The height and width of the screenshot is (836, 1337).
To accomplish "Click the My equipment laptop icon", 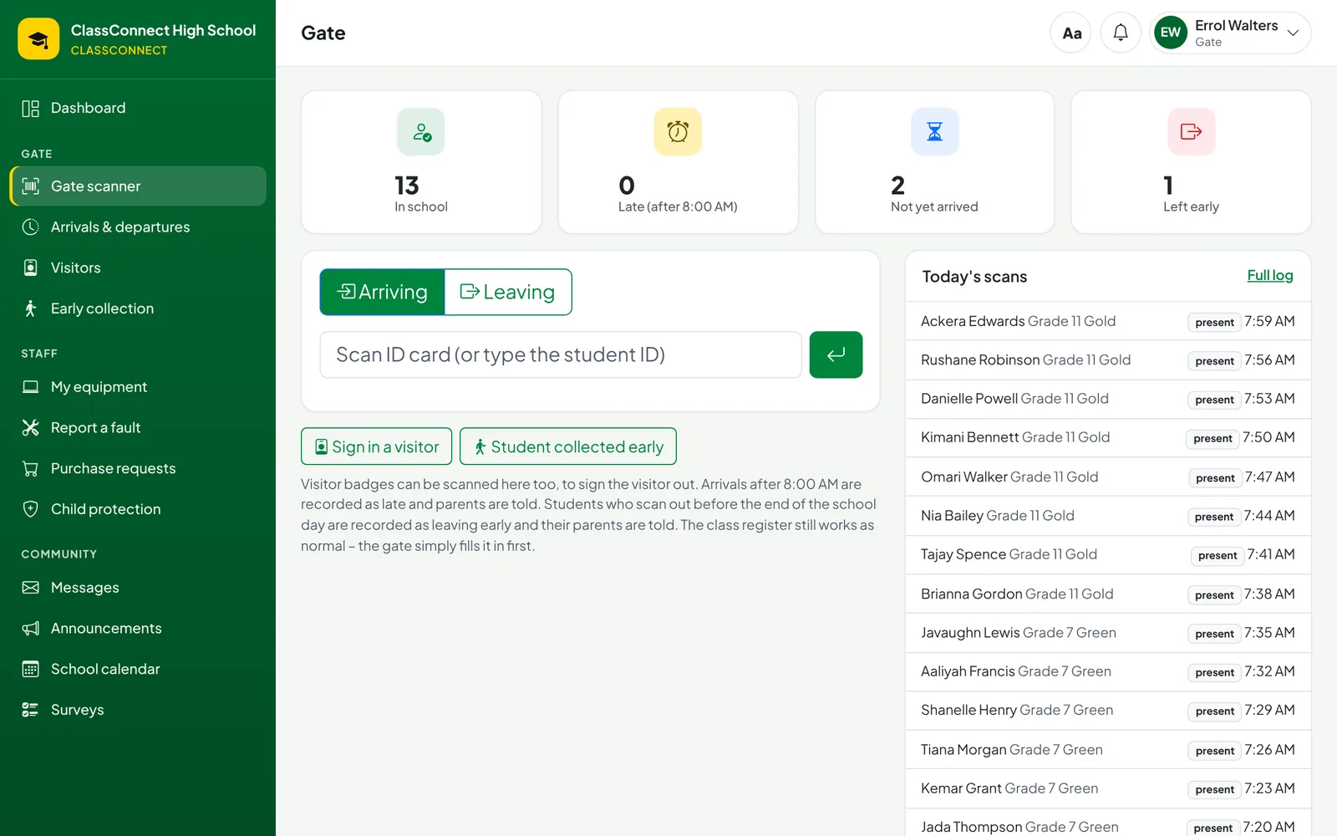I will (x=31, y=386).
